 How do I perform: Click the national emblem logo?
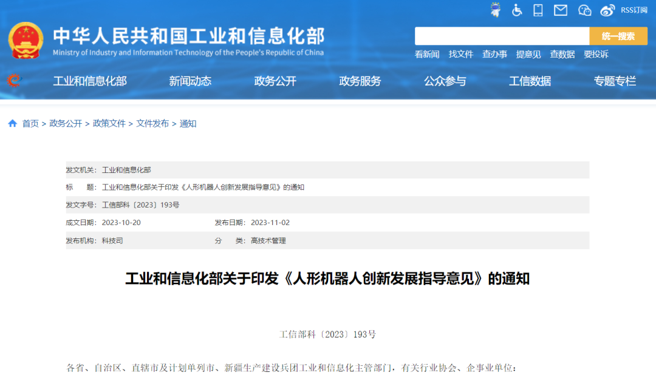click(26, 40)
